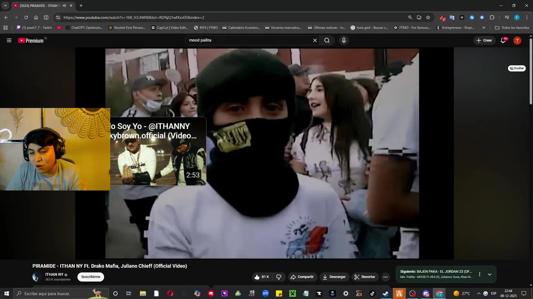This screenshot has width=533, height=299.
Task: Open the ChatGPT: Optimizin... bookmark
Action: (84, 28)
